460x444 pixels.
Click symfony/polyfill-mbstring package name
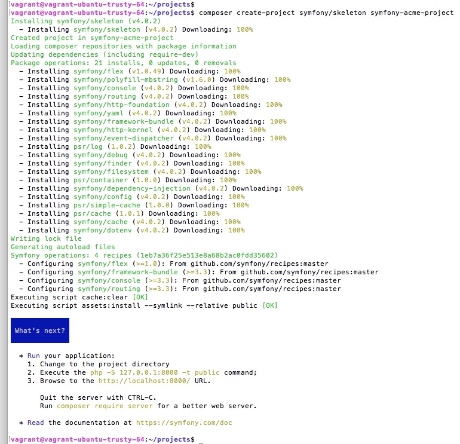[x=125, y=80]
